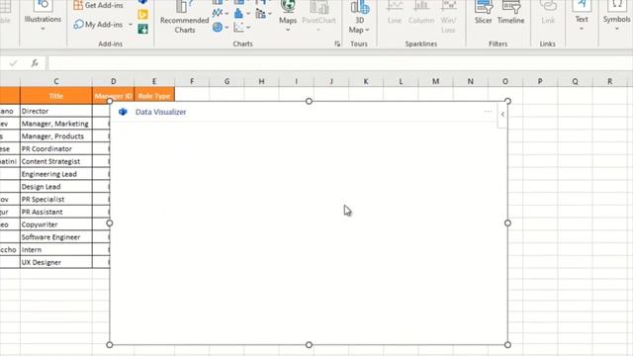Select the Manager, Products cell
Screen dimensions: 633x356
coord(56,136)
